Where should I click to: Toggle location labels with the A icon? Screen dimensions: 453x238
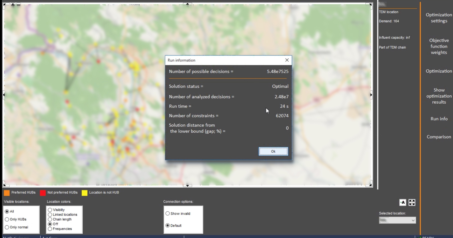(402, 202)
